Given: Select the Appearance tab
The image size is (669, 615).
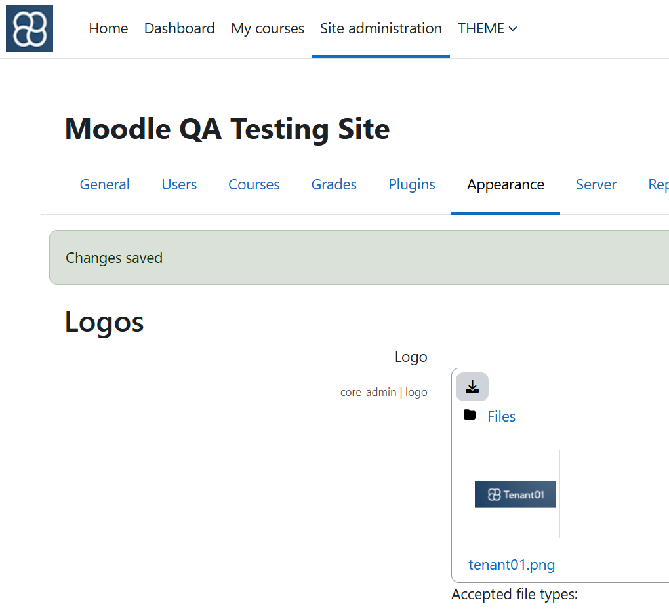Looking at the screenshot, I should (x=506, y=185).
